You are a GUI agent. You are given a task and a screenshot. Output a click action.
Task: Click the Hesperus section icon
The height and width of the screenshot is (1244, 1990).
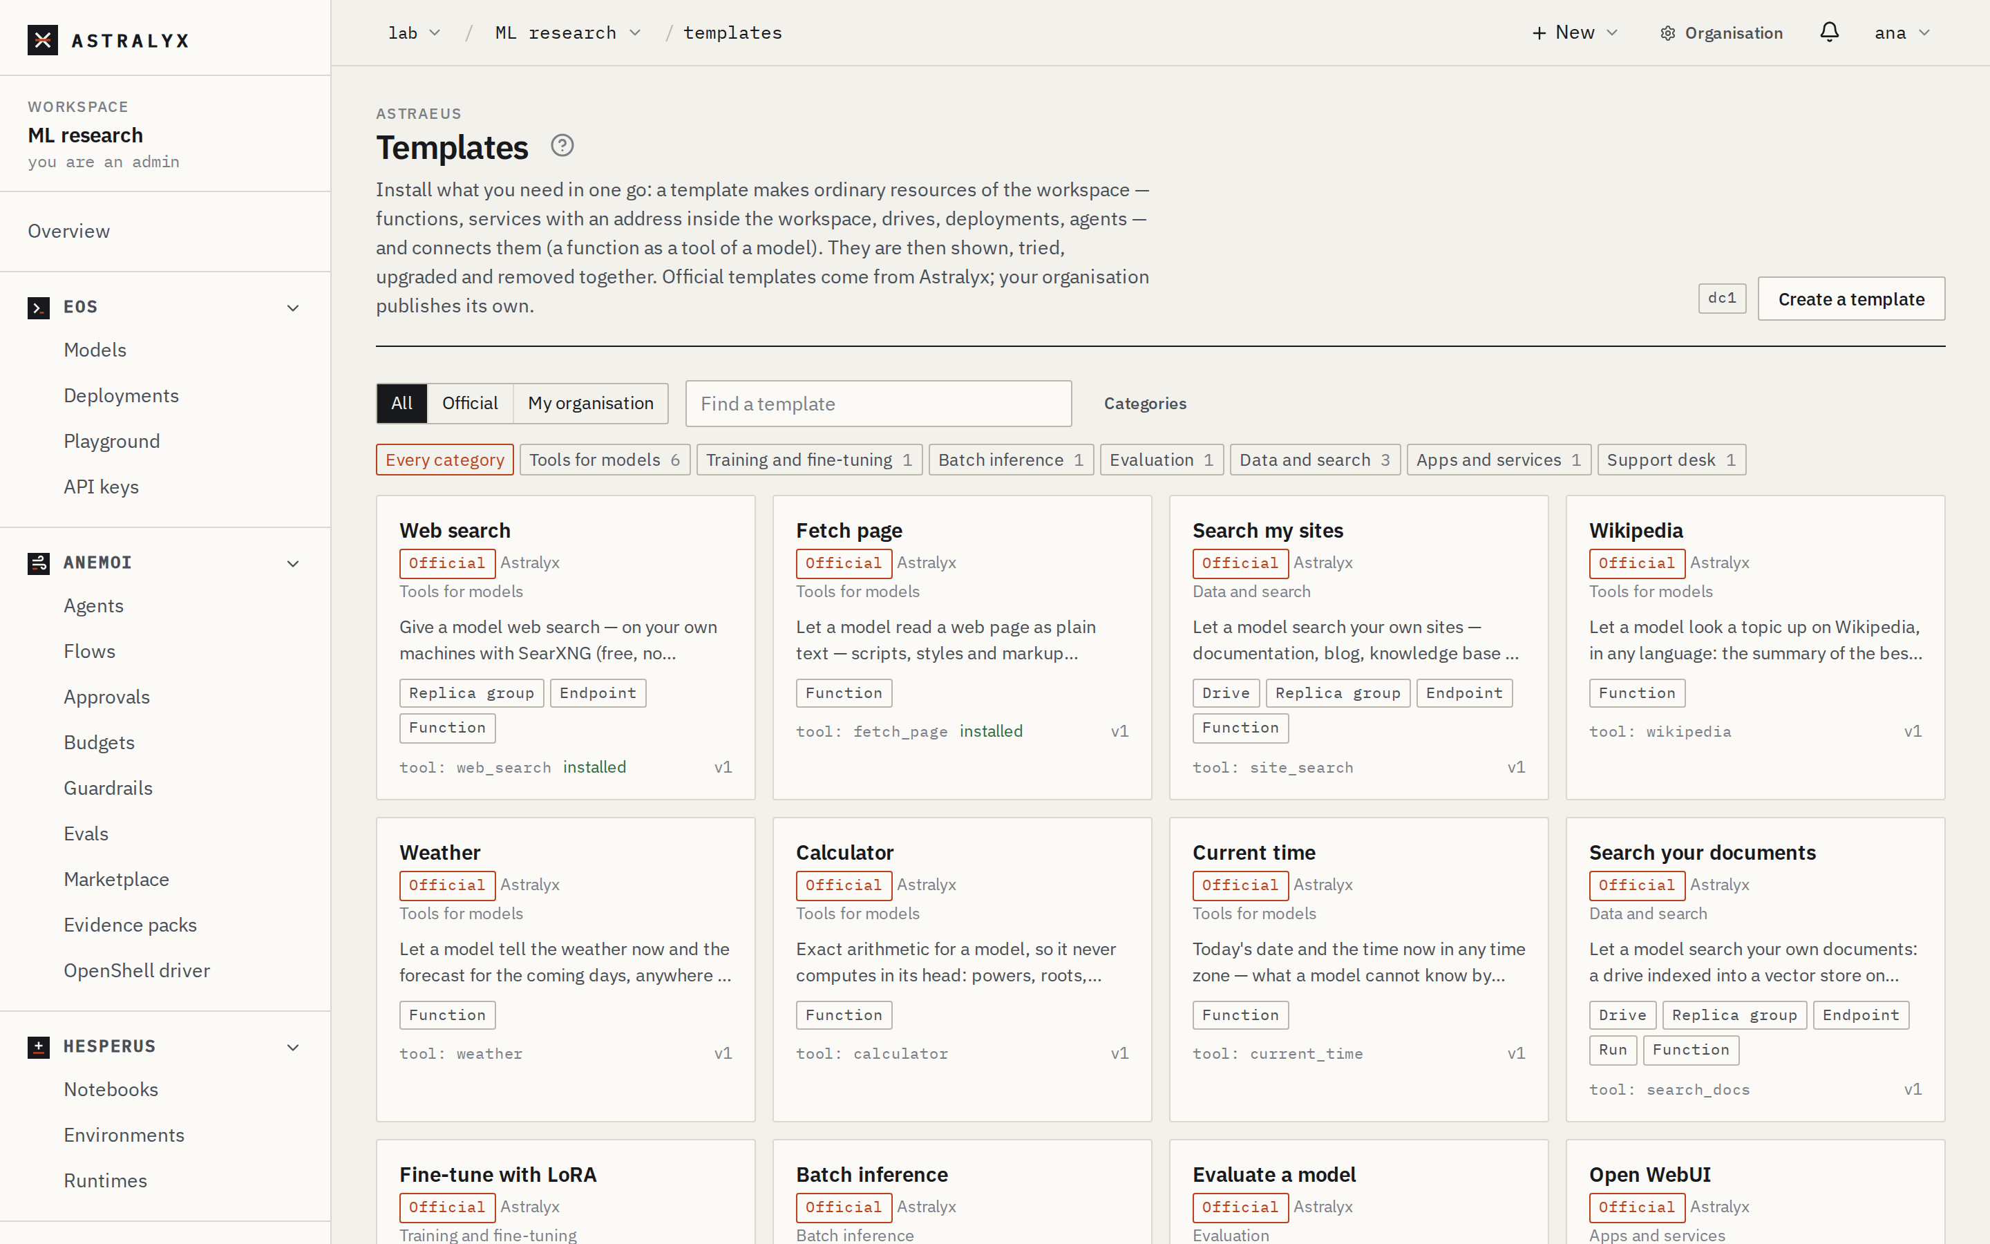pos(39,1046)
